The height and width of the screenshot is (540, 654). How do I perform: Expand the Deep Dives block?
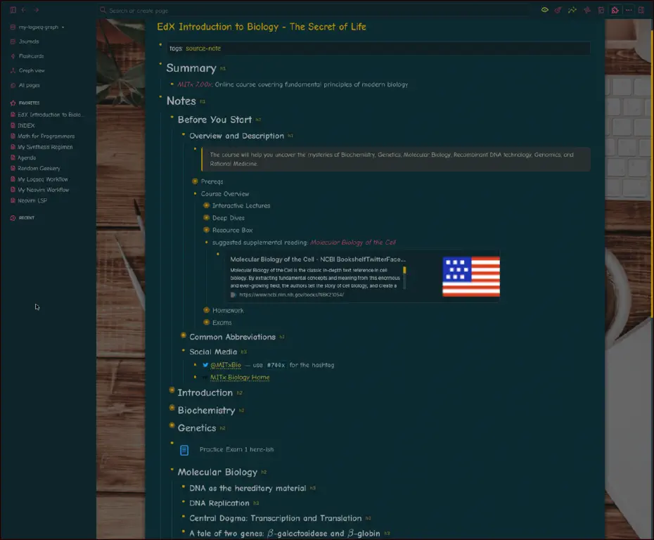click(x=206, y=218)
